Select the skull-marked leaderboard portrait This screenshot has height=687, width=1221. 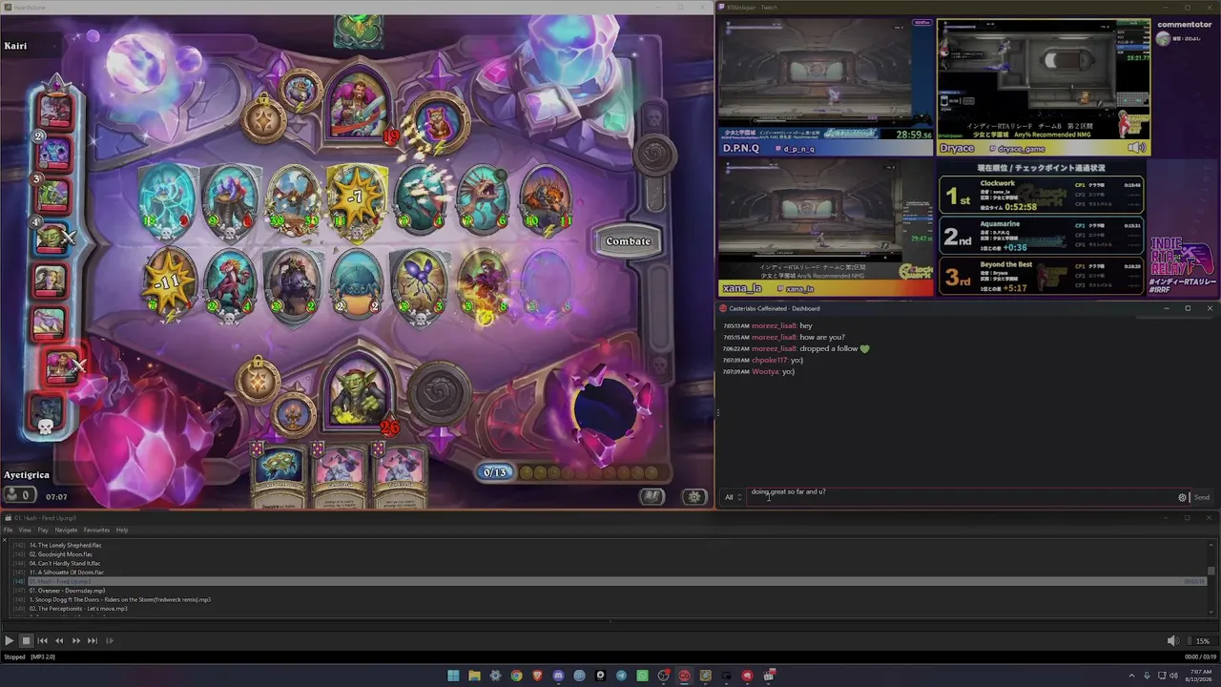tap(46, 412)
